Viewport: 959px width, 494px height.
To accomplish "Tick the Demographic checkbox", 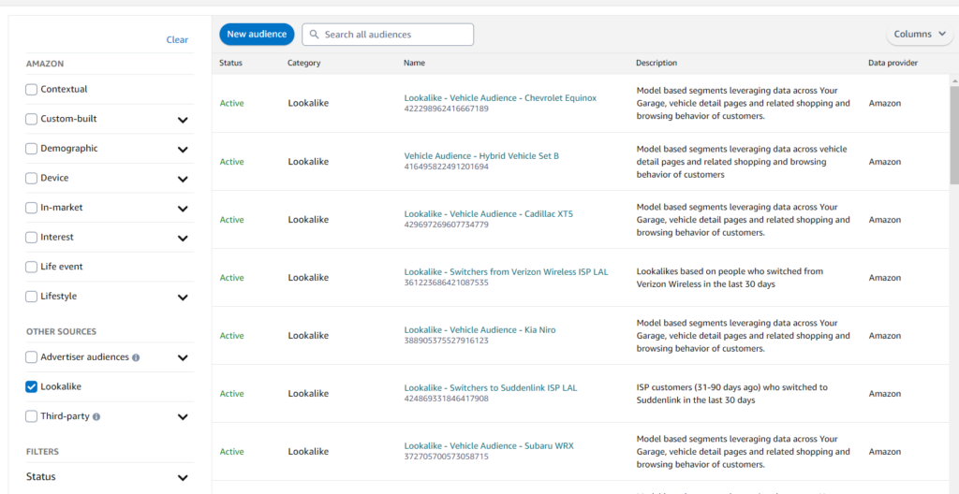I will [31, 149].
